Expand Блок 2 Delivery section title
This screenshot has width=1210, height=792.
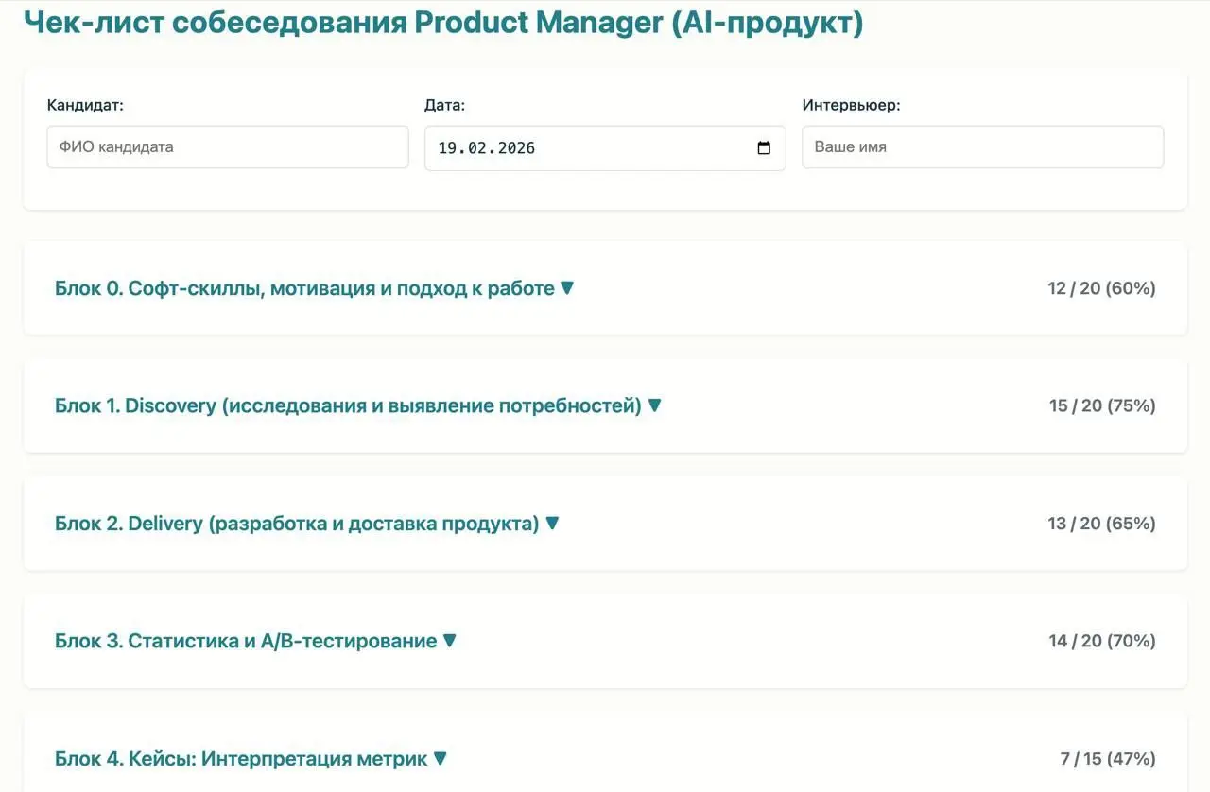click(297, 524)
